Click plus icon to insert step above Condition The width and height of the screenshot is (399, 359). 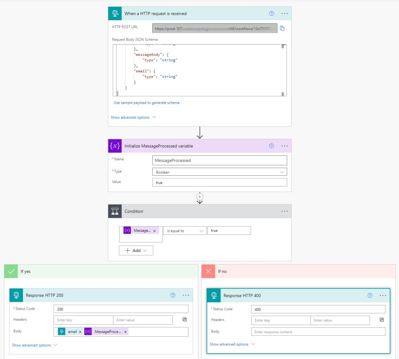coord(200,197)
